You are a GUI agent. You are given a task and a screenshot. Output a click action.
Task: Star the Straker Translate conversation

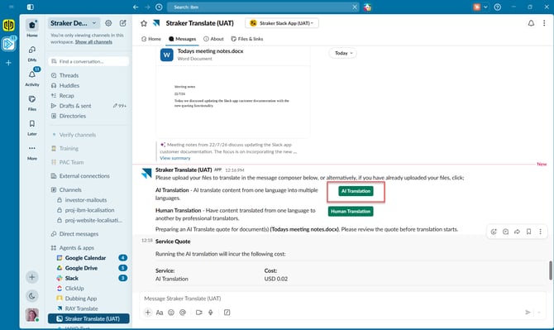(143, 23)
